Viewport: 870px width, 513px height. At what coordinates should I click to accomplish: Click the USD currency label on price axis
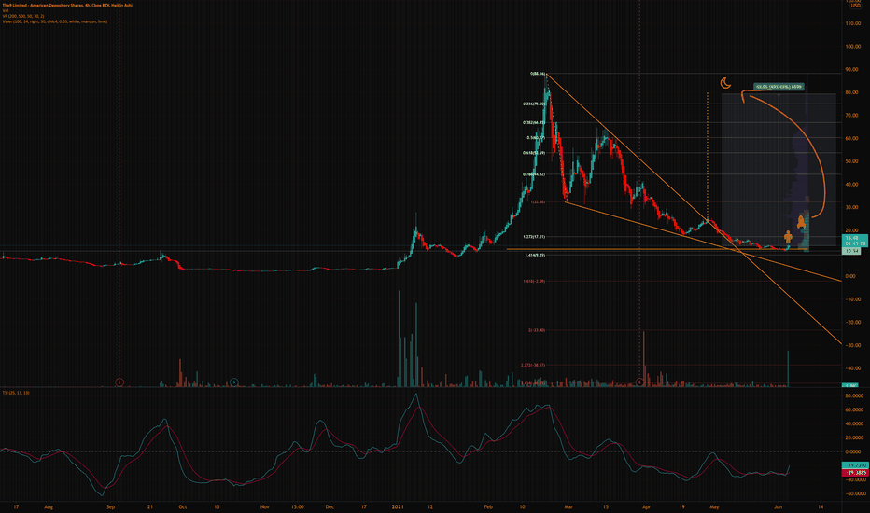(x=856, y=6)
